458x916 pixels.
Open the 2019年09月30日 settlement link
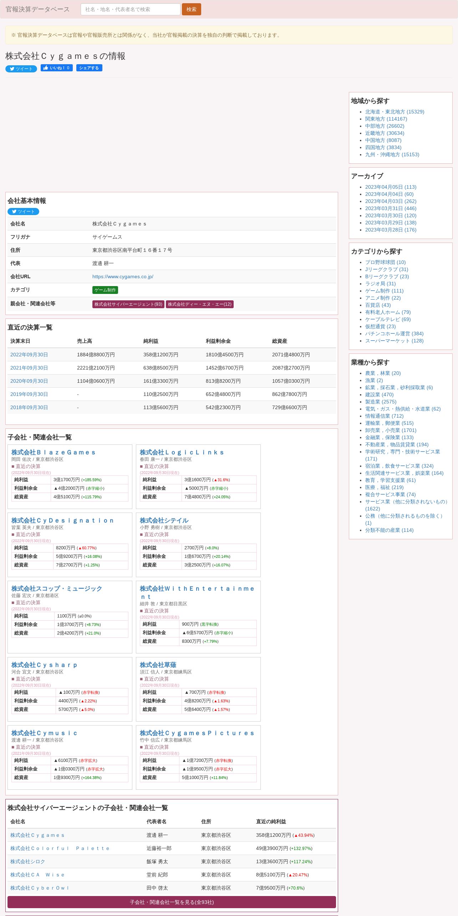coord(29,394)
